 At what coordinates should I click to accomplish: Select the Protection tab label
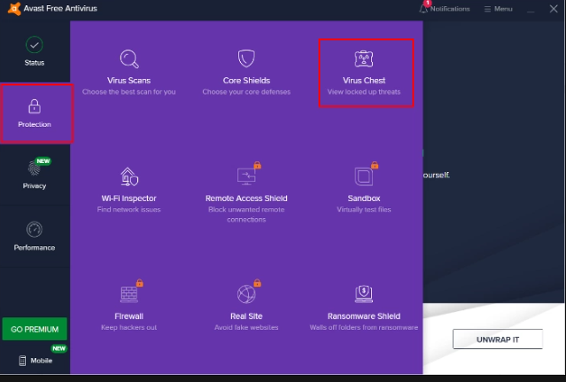[x=35, y=124]
